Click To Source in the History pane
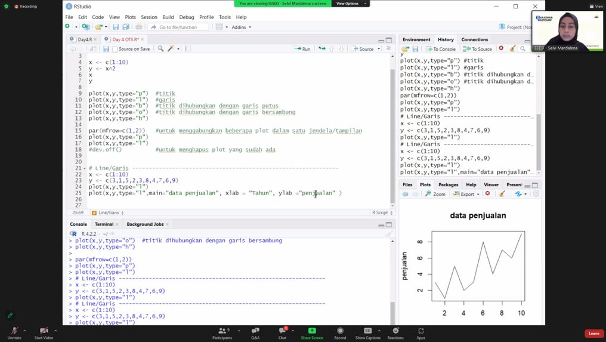 click(478, 49)
